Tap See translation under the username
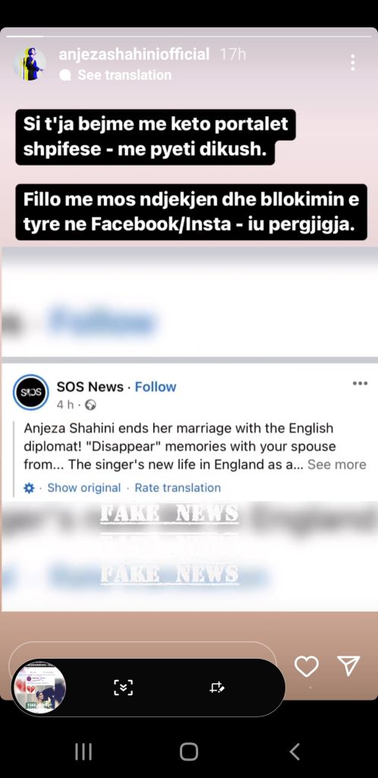Viewport: 378px width, 778px height. 124,75
